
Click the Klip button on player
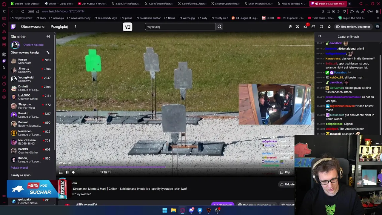[x=285, y=172]
